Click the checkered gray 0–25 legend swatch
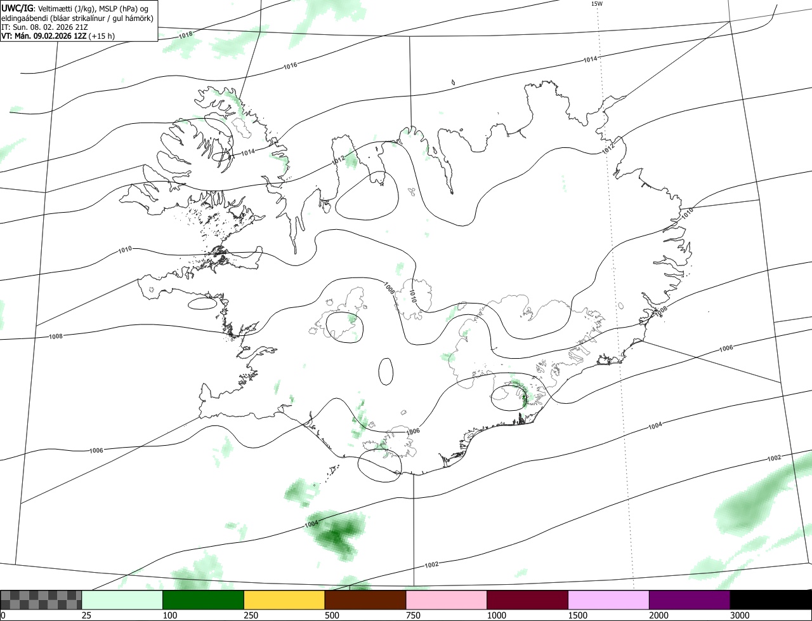The width and height of the screenshot is (812, 621). click(41, 600)
